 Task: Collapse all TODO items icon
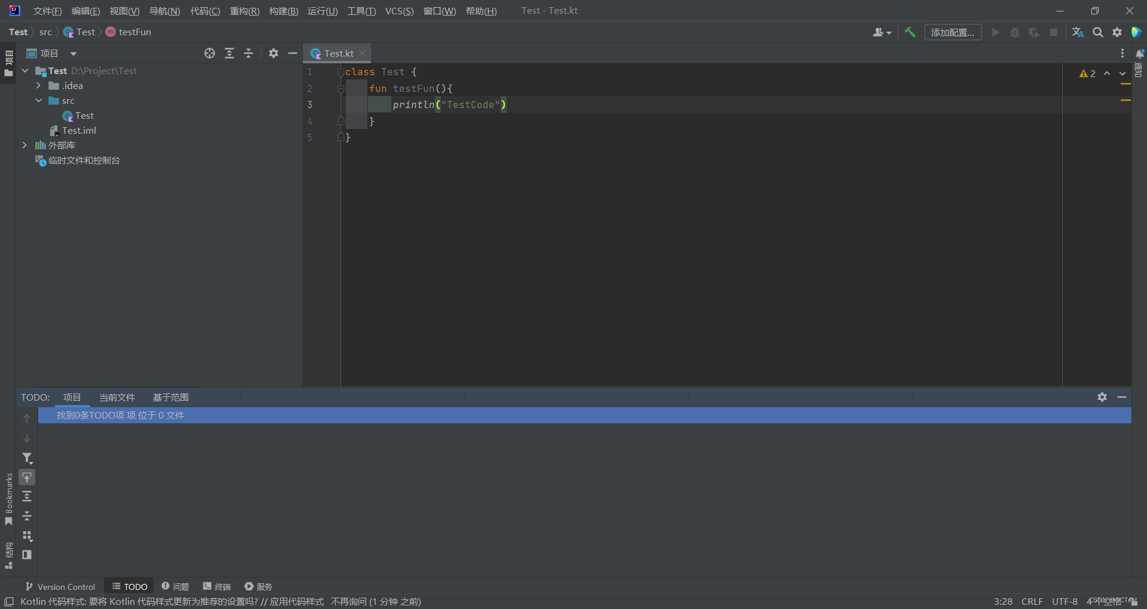click(x=27, y=516)
